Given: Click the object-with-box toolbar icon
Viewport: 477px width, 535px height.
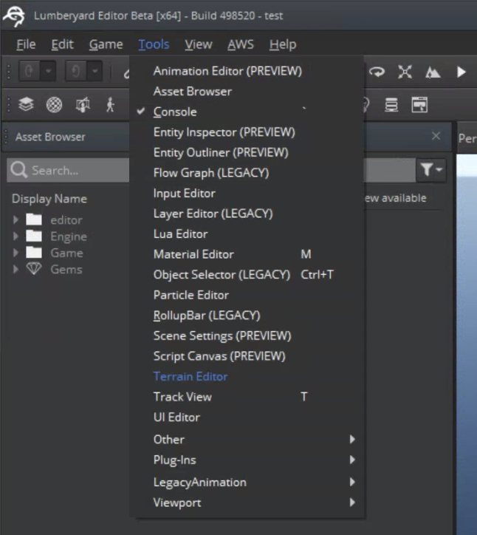Looking at the screenshot, I should click(x=83, y=104).
